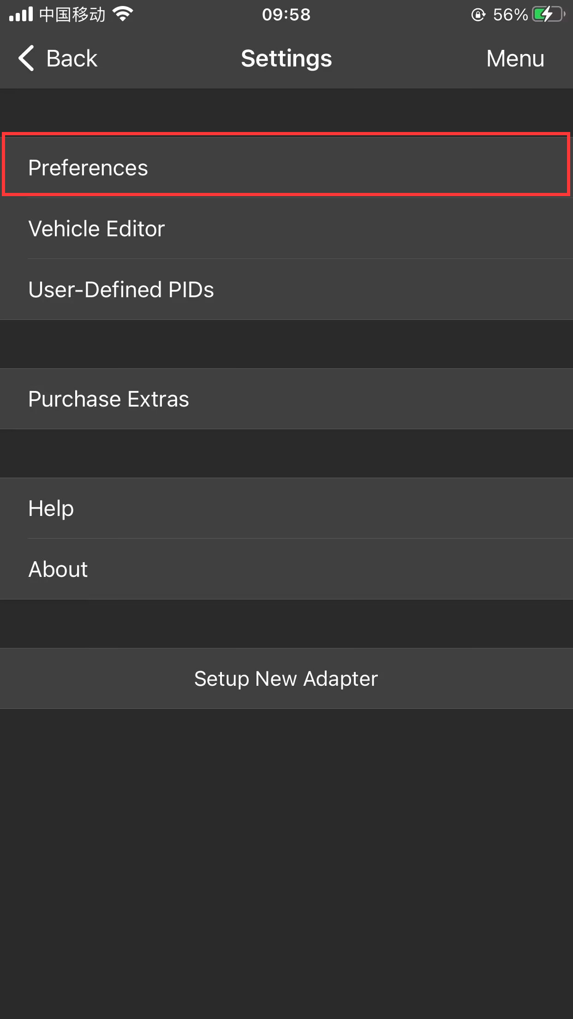
Task: Tap the blank gap above Preferences
Action: tap(286, 111)
